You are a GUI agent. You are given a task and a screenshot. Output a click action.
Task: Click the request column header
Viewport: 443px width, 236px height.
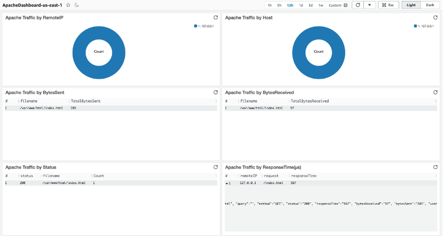[271, 176]
